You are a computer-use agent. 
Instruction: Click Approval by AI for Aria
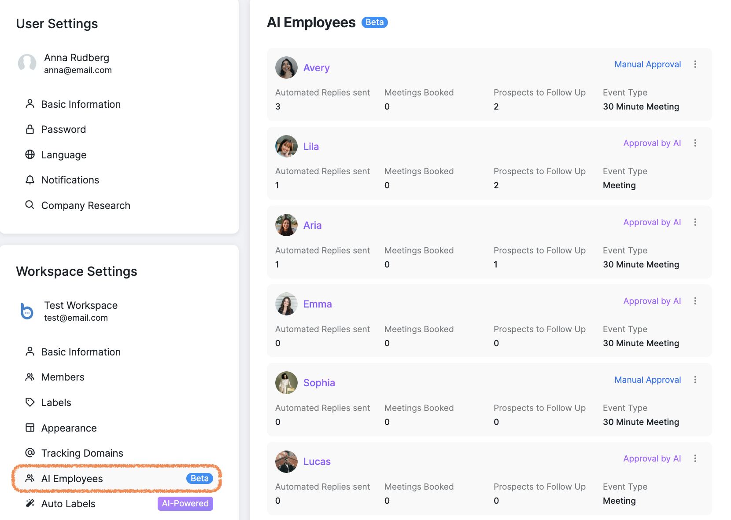click(652, 222)
